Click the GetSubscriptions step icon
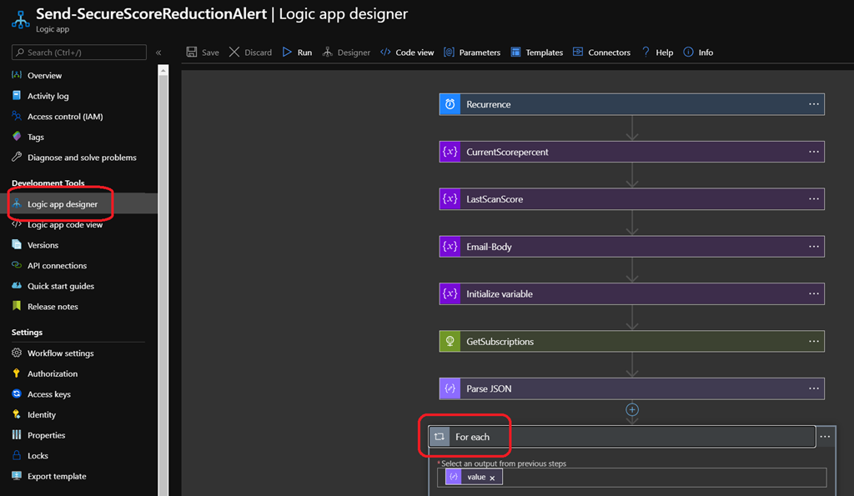Image resolution: width=854 pixels, height=496 pixels. pyautogui.click(x=450, y=342)
